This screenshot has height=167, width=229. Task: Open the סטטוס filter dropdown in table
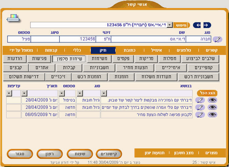(61, 93)
